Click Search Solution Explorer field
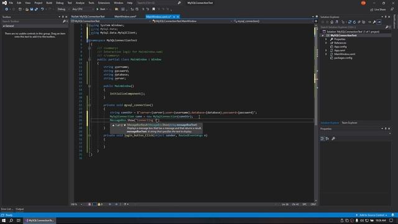This screenshot has width=398, height=224. (353, 27)
